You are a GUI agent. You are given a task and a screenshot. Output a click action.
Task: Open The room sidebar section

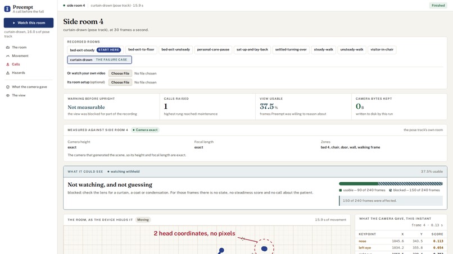click(x=19, y=47)
